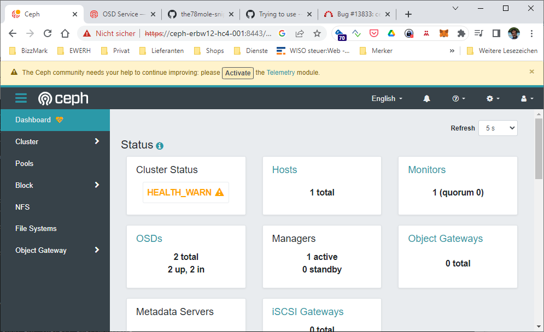Screen dimensions: 544x332
Task: Open the English language dropdown
Action: [387, 98]
